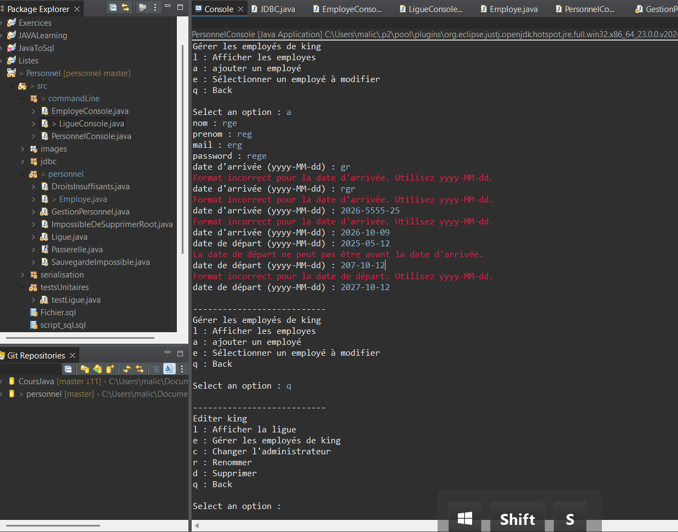The height and width of the screenshot is (532, 678).
Task: Expand the CoursJava repository node
Action: pos(2,381)
